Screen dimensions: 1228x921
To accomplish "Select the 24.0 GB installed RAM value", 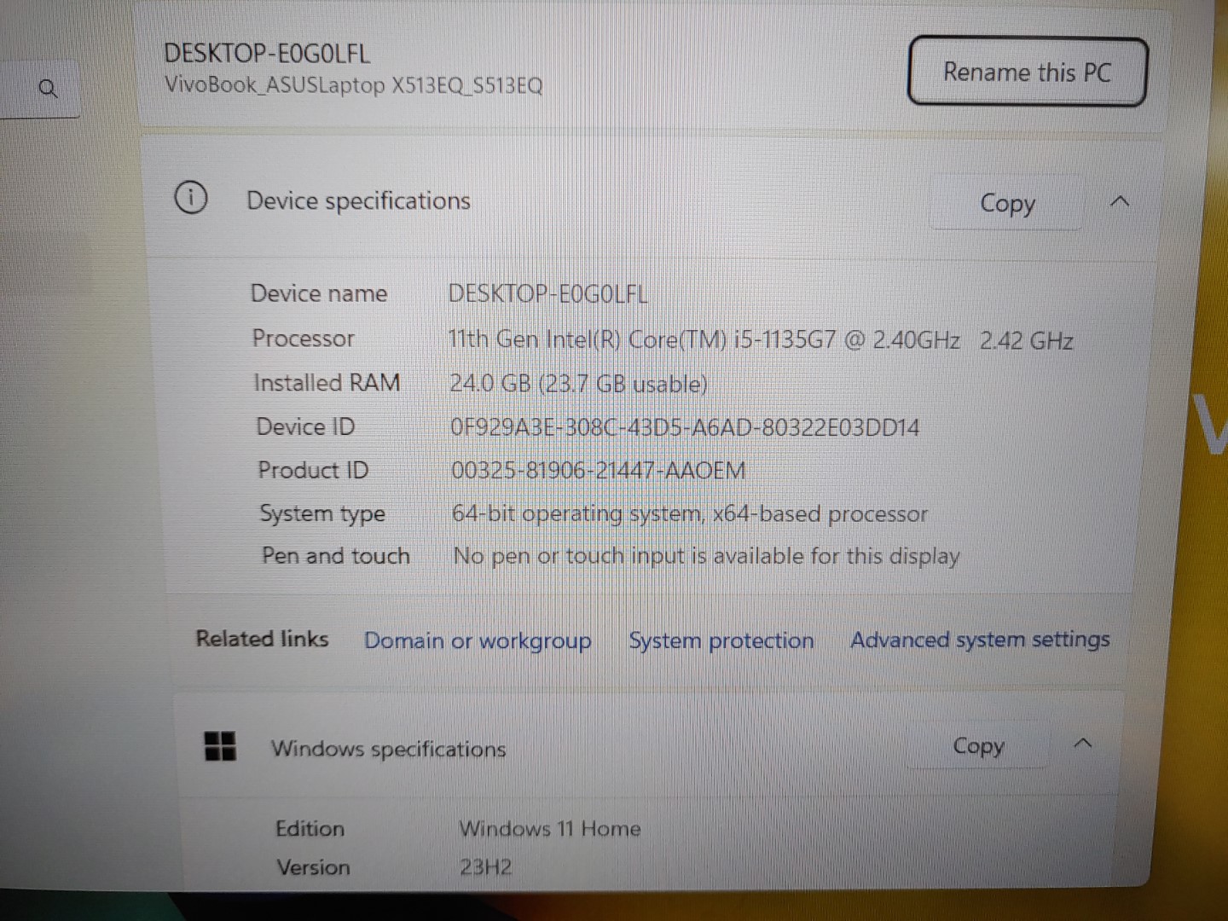I will point(579,384).
